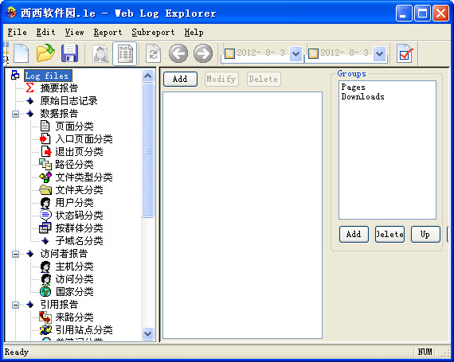Click the Up button in Groups

point(425,234)
